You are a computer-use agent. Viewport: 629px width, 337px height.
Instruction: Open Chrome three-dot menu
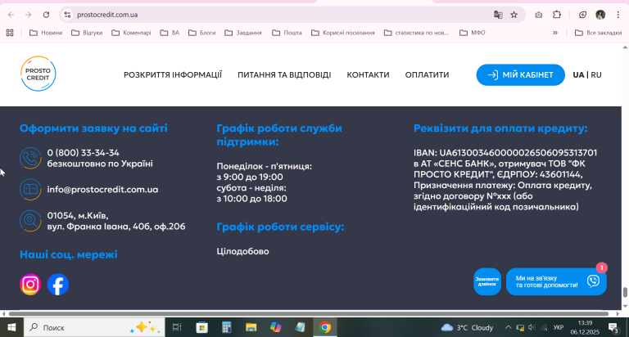coord(618,15)
